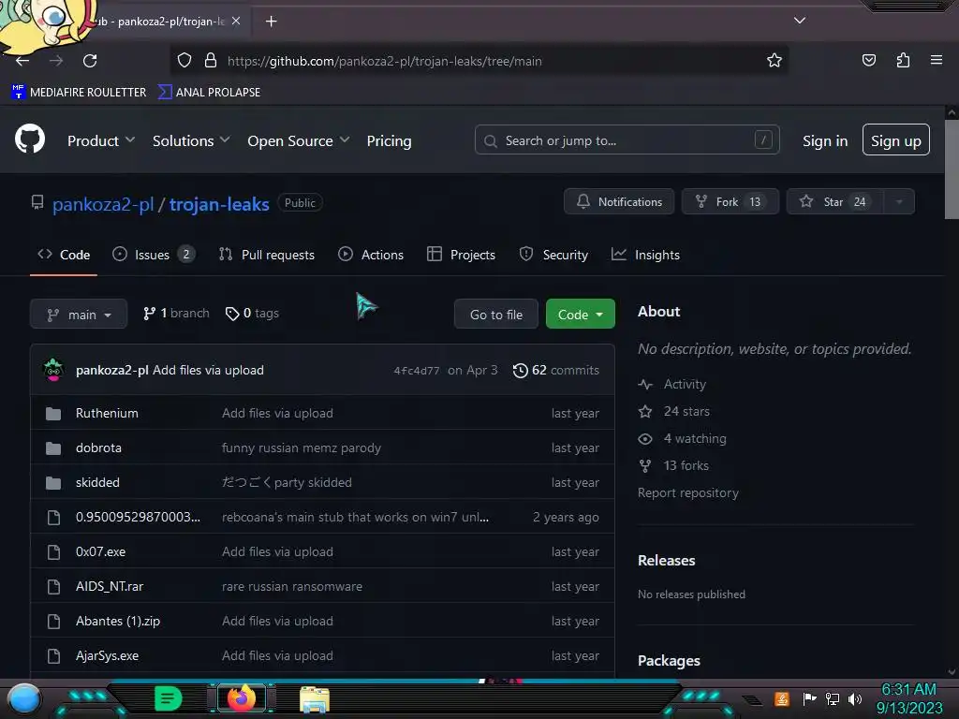This screenshot has height=719, width=959.
Task: View the 24 stars stargazers link
Action: (686, 412)
